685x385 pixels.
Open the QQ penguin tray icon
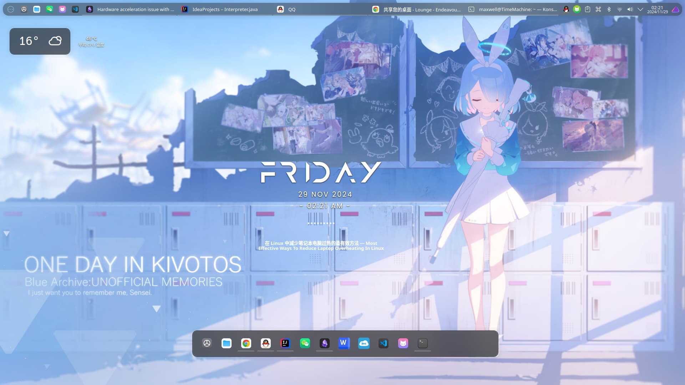[566, 10]
